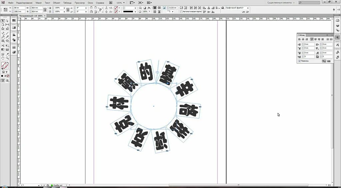Open the Swatches palette icon in dock
The width and height of the screenshot is (341, 188).
coord(14,52)
